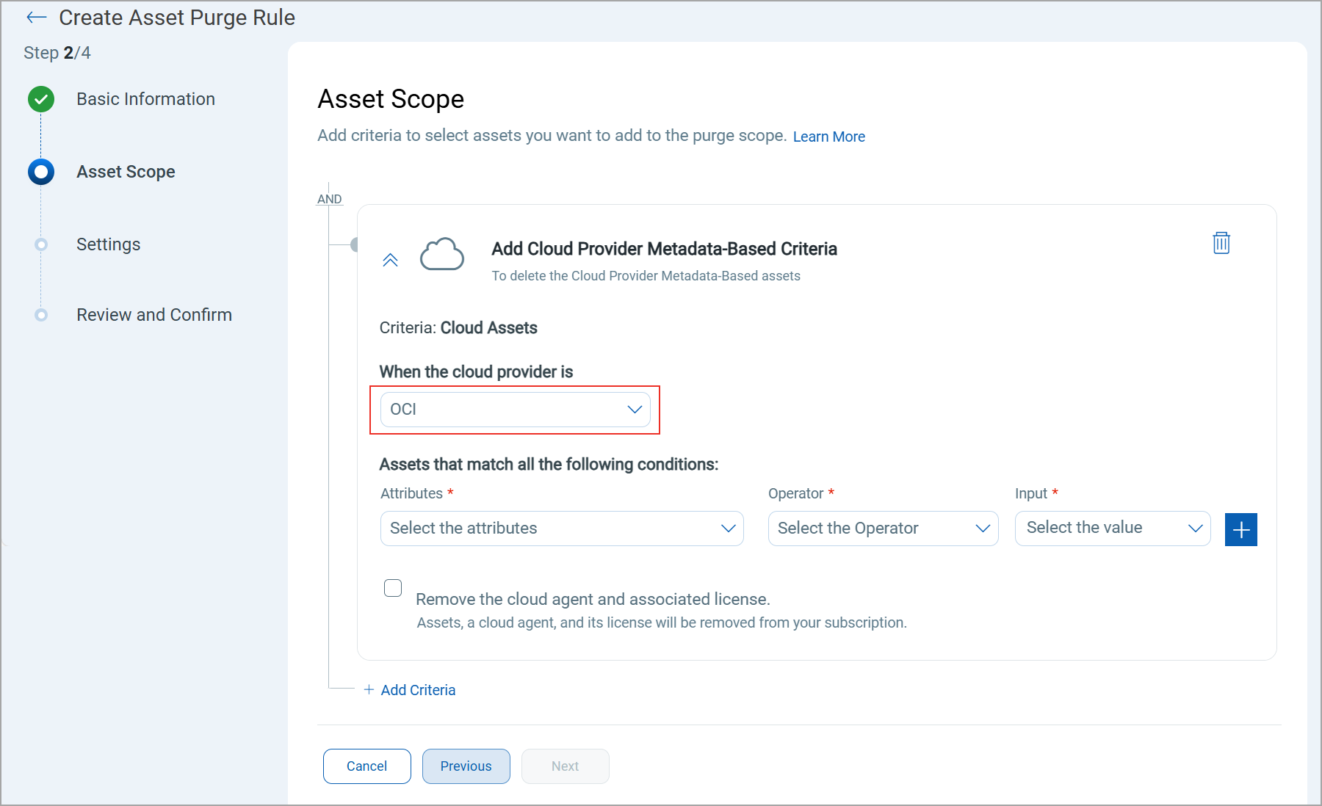Click the Settings step circle indicator
The height and width of the screenshot is (806, 1322).
41,244
